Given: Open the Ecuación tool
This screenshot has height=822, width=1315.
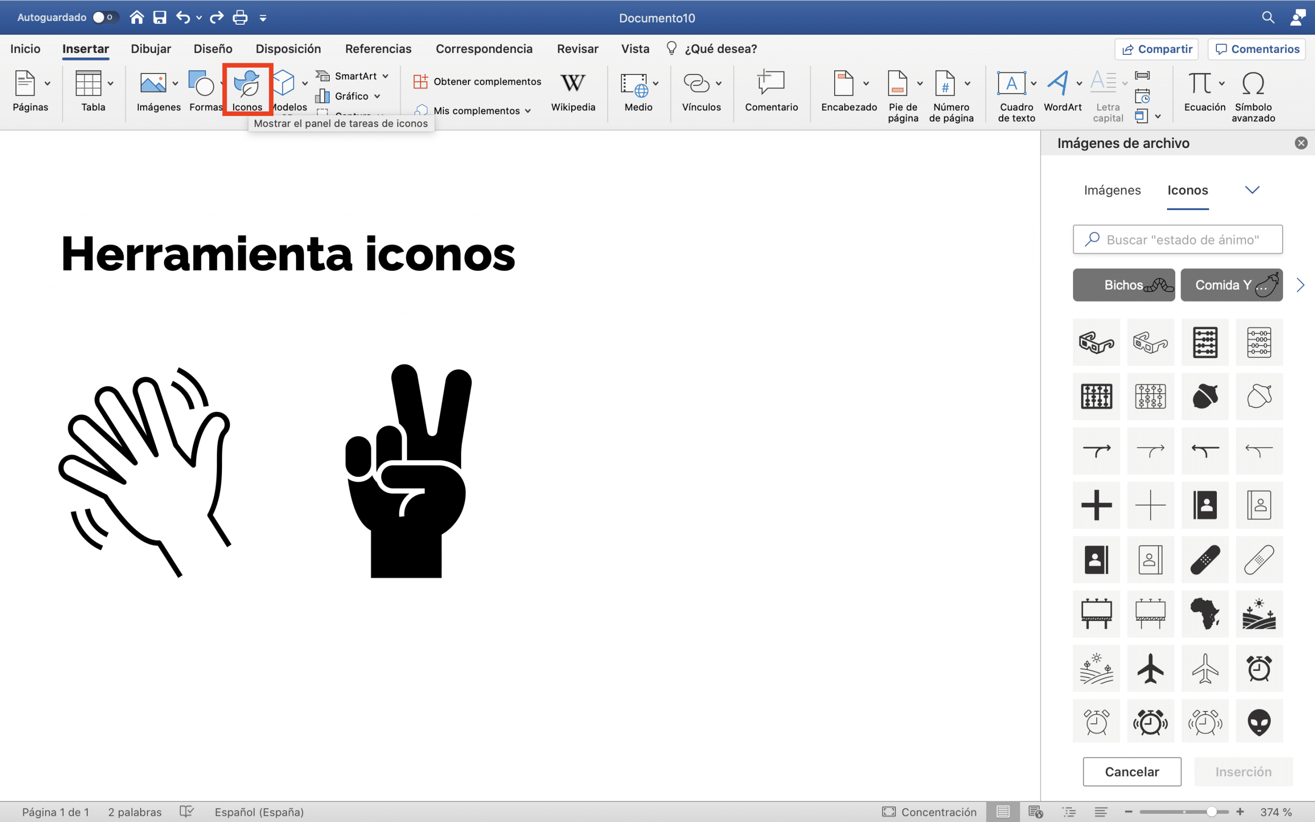Looking at the screenshot, I should point(1204,91).
